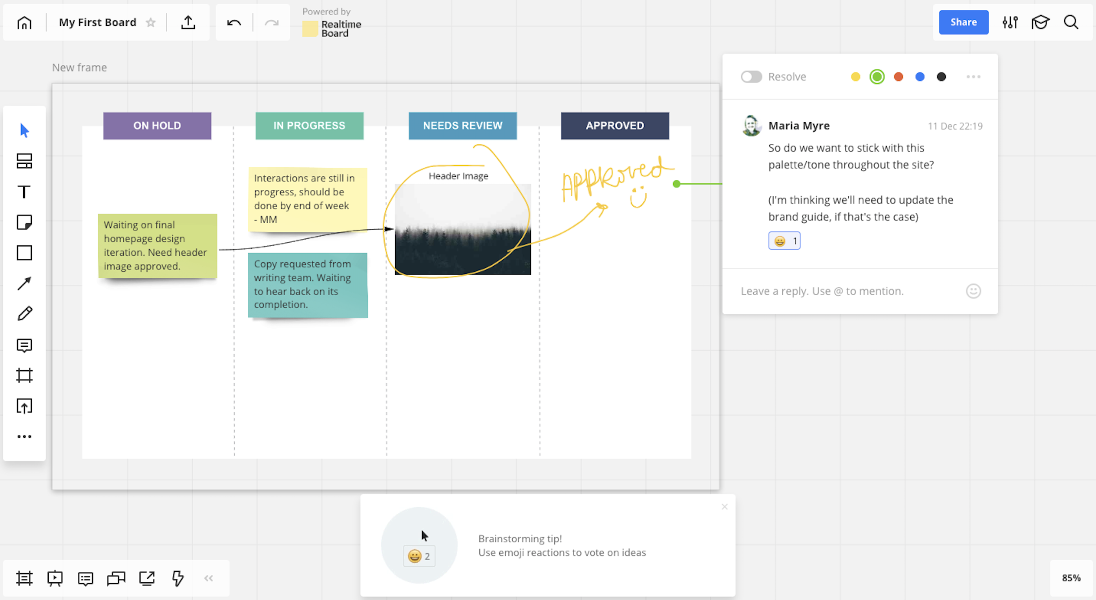1096x600 pixels.
Task: Select the Sticky Note tool
Action: pyautogui.click(x=24, y=222)
